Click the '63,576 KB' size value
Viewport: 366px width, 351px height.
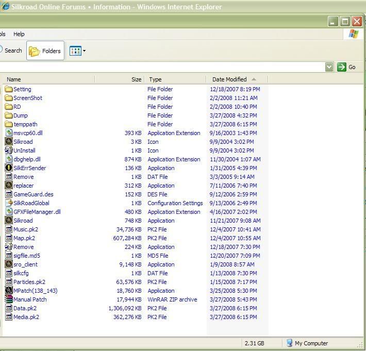click(x=129, y=282)
